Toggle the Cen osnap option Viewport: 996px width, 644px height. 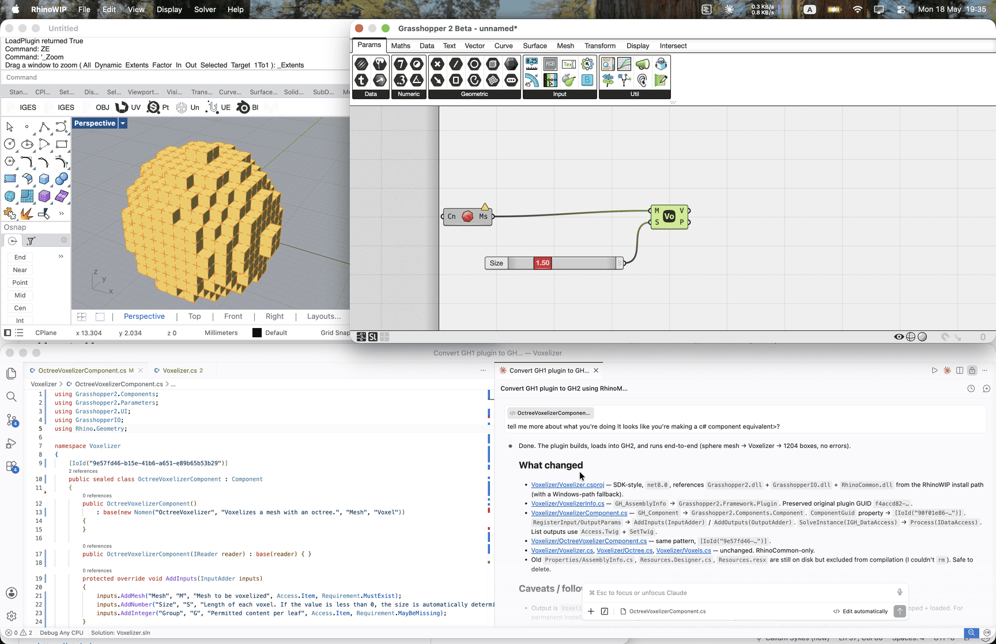point(20,308)
